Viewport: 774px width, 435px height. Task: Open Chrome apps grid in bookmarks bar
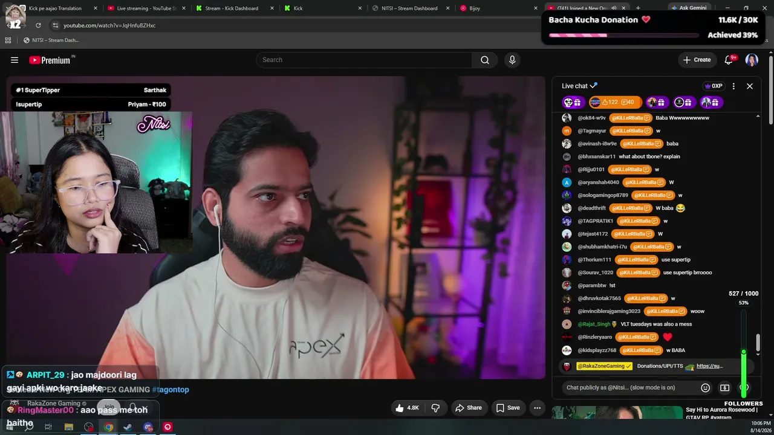coord(8,40)
